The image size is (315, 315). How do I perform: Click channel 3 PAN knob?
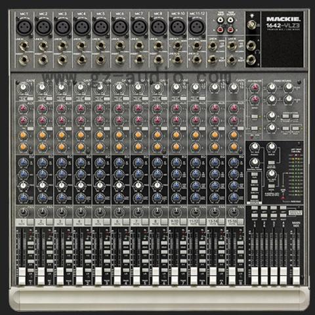tap(62, 212)
